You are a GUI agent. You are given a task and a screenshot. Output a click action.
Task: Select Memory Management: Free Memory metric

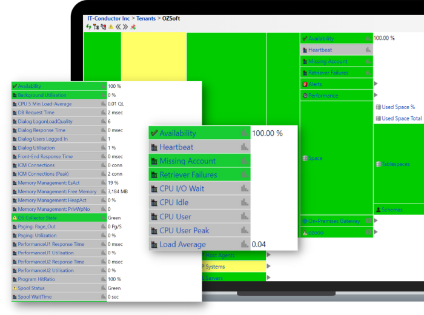coord(59,191)
